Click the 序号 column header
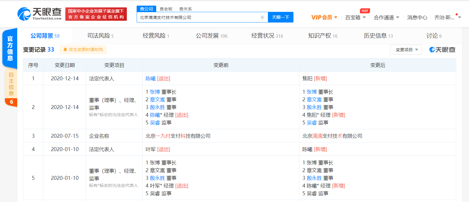The image size is (469, 202). click(33, 65)
